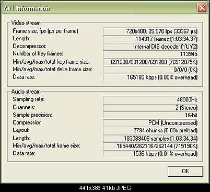
Task: Click the layout value 2794 chunks
Action: (150, 130)
